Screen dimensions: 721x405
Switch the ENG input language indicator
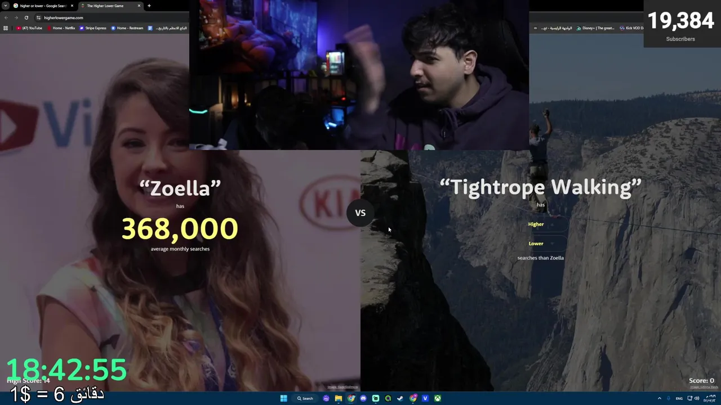[x=679, y=398]
